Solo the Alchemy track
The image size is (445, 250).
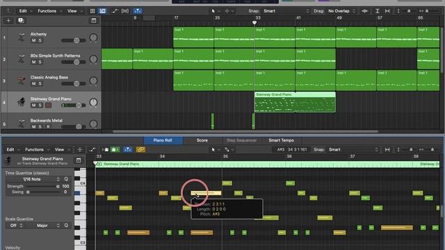40,40
